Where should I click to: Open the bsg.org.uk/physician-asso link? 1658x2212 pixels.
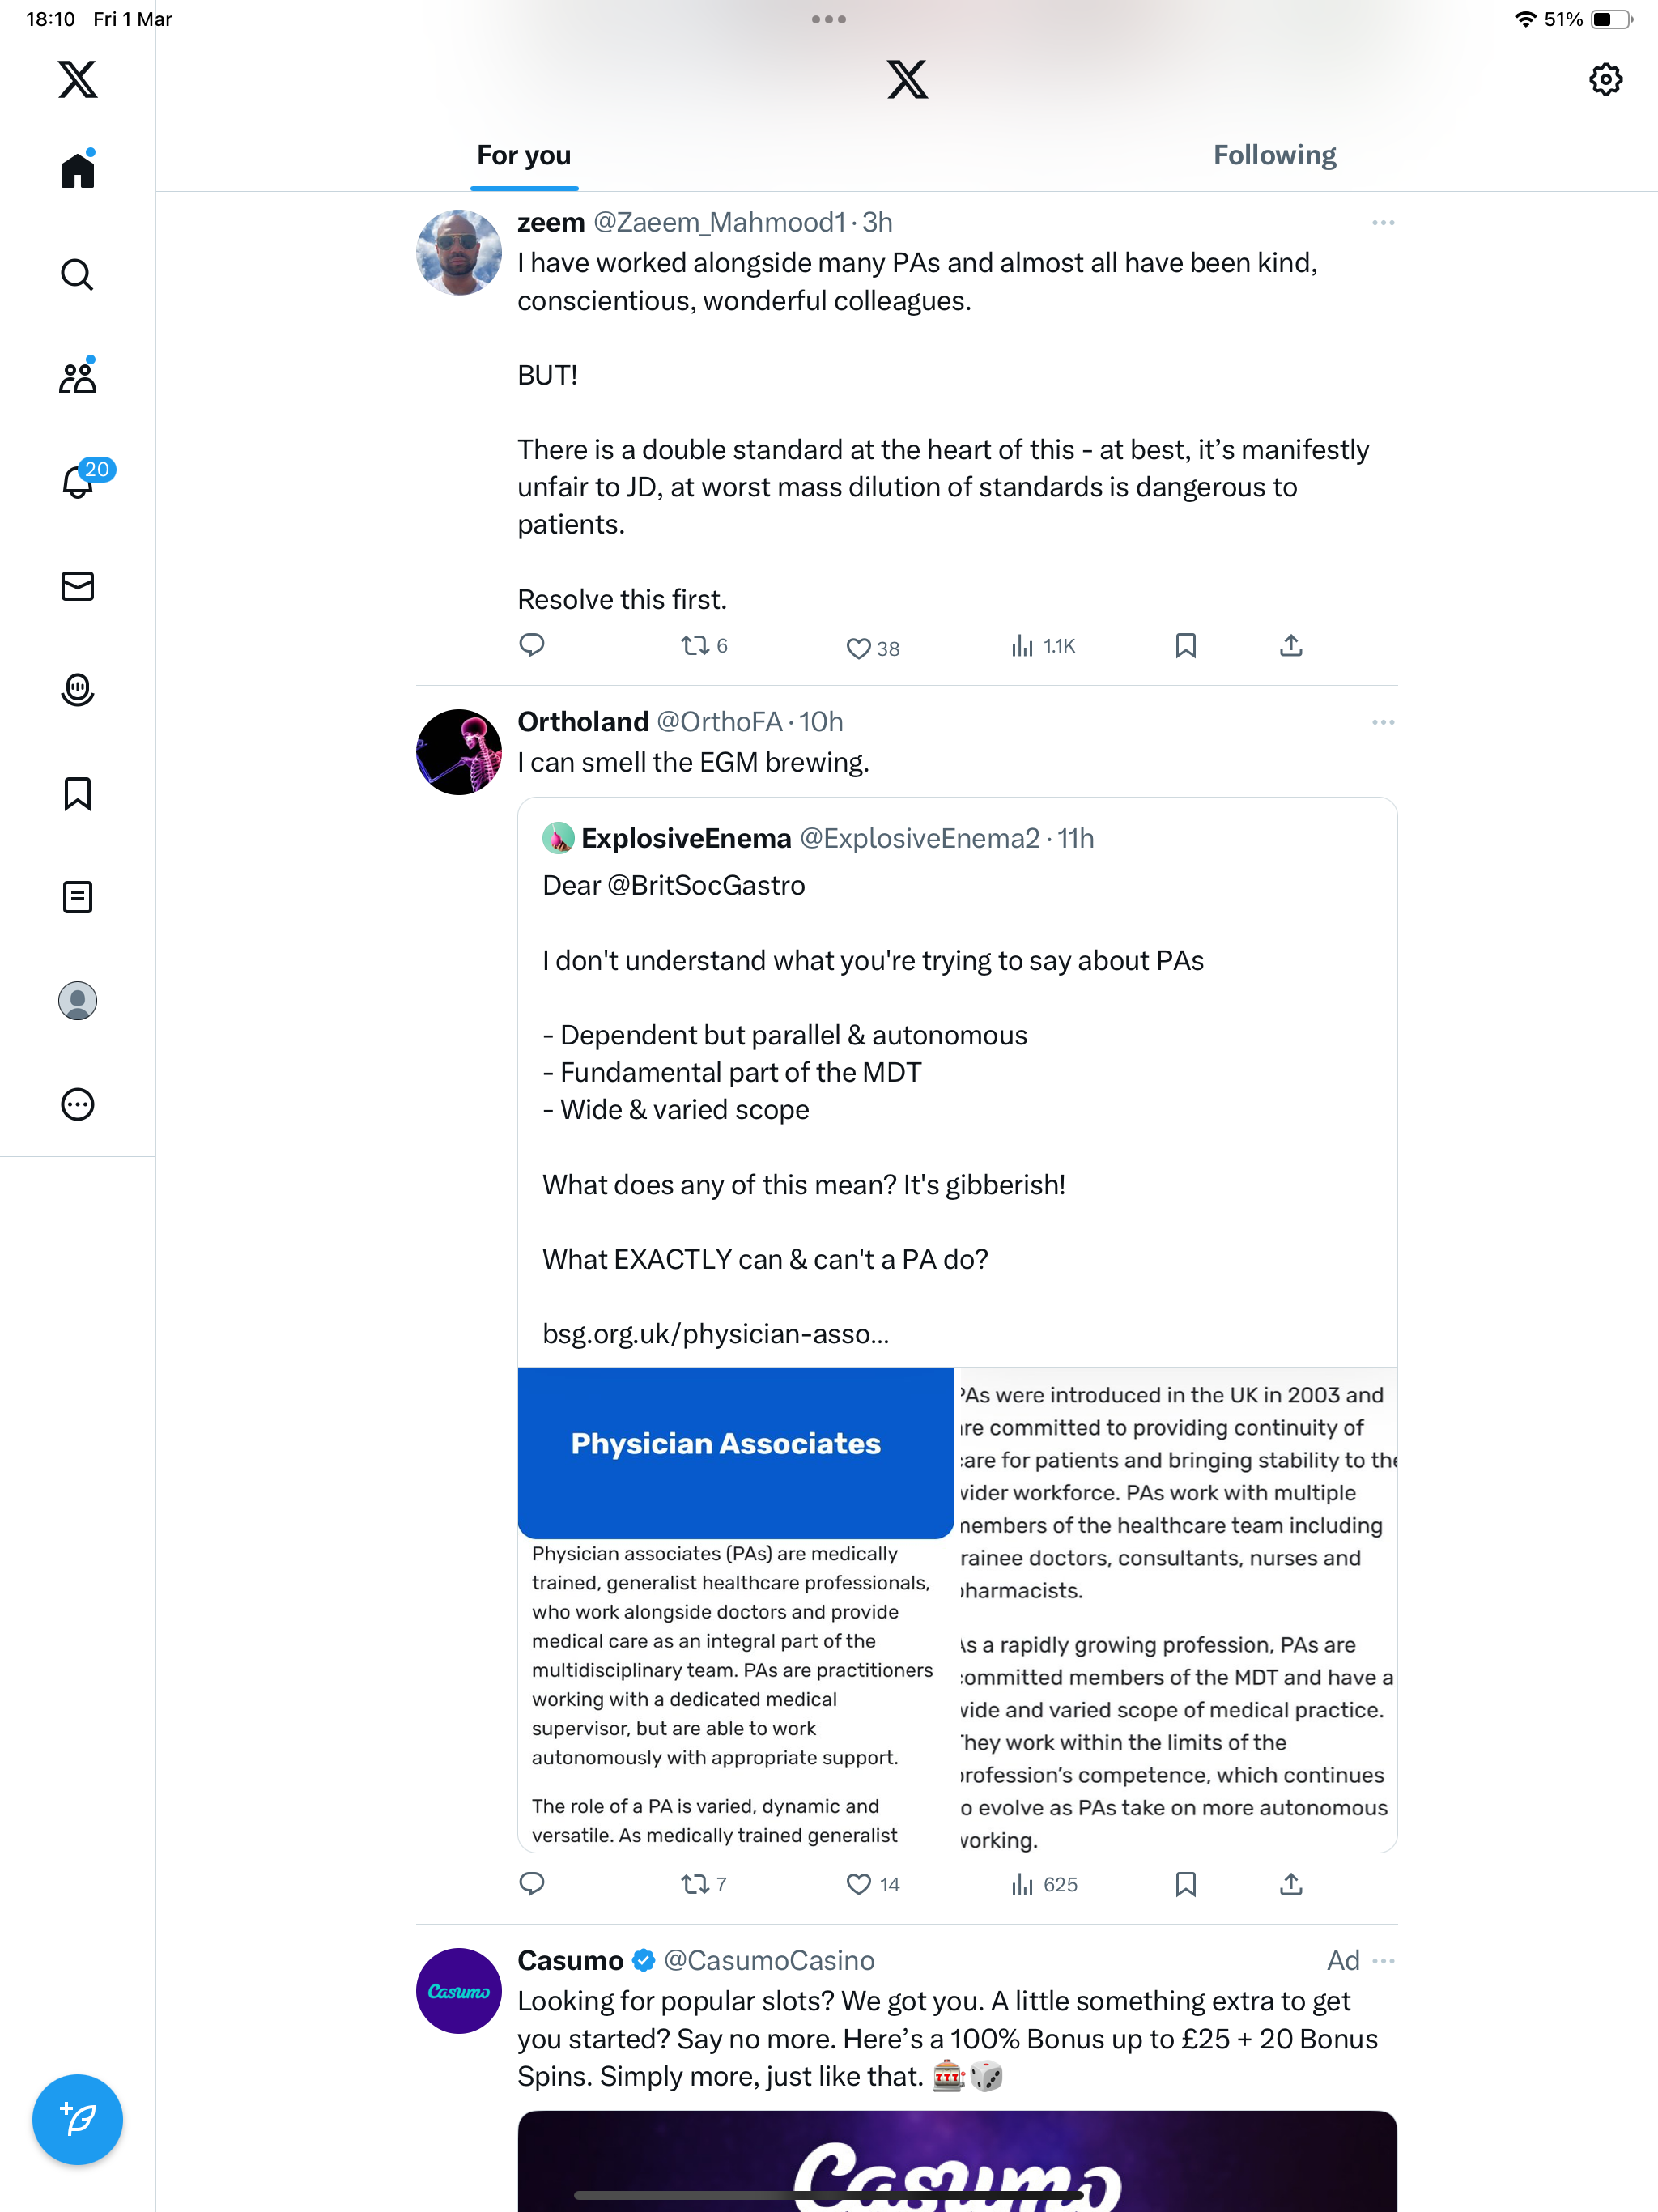[x=715, y=1334]
